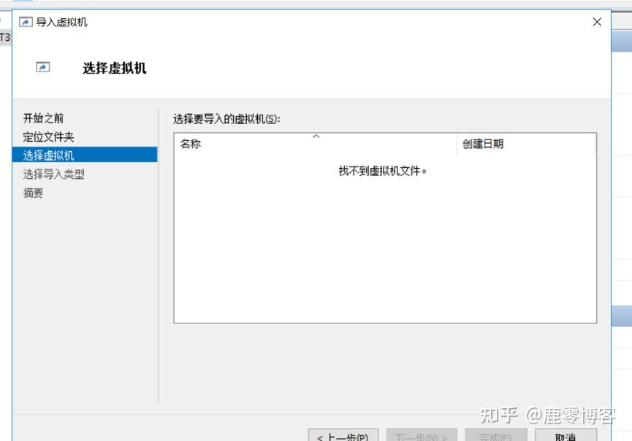The image size is (632, 441).
Task: Click the sort chevron above the 名称 column
Action: (x=316, y=137)
